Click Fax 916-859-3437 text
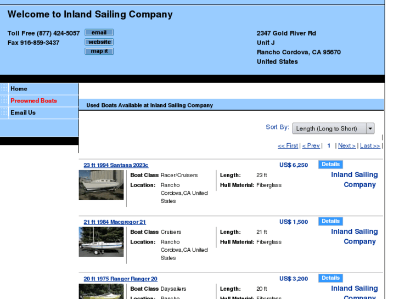Image resolution: width=399 pixels, height=299 pixels. coord(33,43)
